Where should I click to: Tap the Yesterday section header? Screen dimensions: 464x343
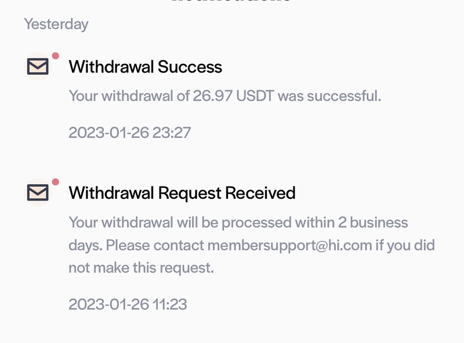click(x=56, y=24)
